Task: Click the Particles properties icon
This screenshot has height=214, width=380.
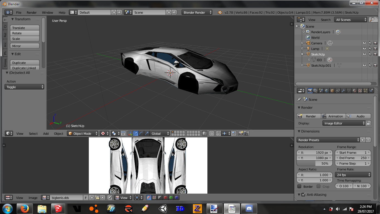Action: point(366,91)
